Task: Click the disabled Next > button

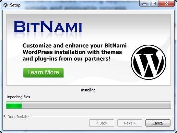Action: pyautogui.click(x=130, y=123)
